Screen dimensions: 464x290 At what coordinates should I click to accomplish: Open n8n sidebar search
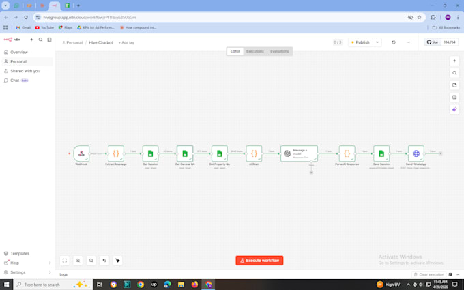tap(40, 40)
